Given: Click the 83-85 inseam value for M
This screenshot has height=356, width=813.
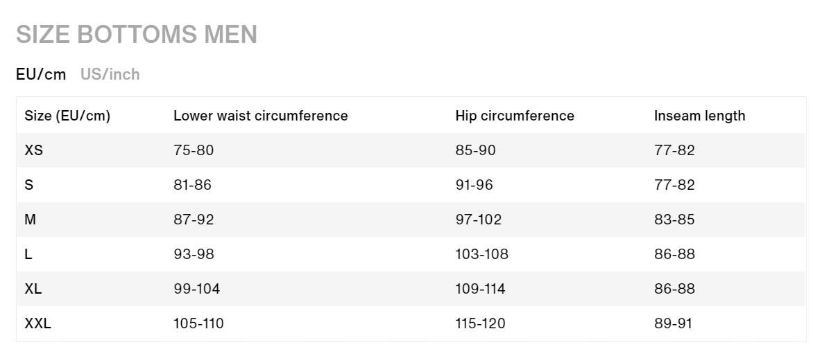Looking at the screenshot, I should [674, 220].
